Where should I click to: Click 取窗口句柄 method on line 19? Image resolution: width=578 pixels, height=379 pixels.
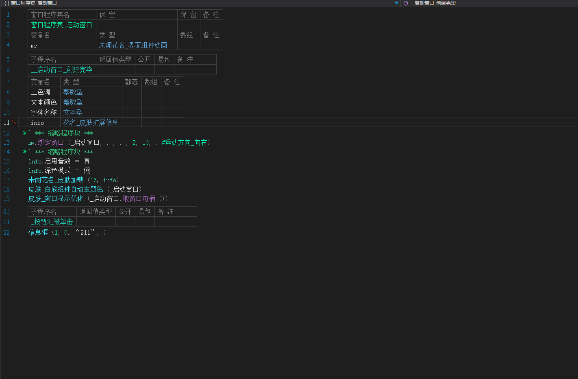coord(139,198)
